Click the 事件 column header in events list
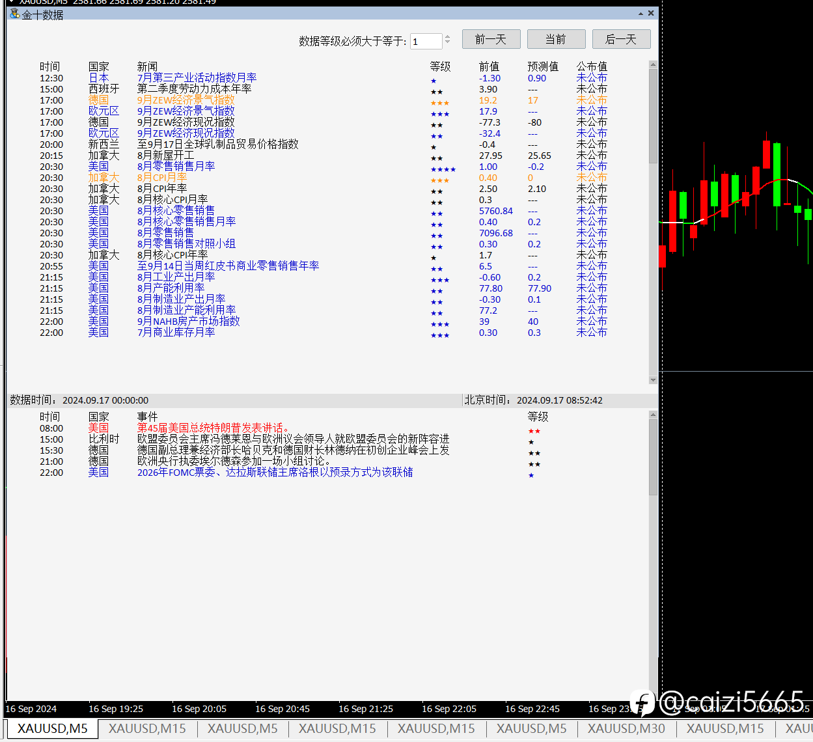813x742 pixels. coord(147,417)
